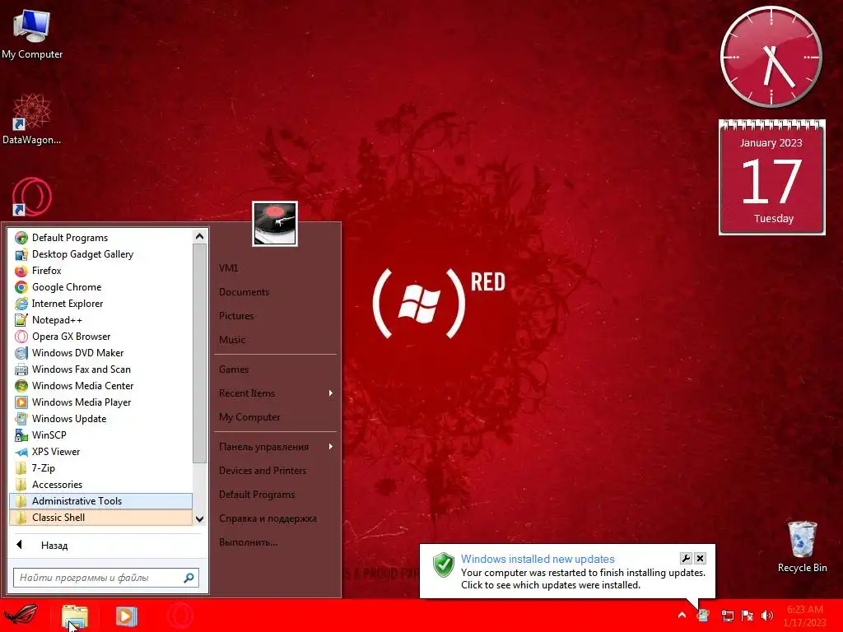Open My Computer in Start menu right pane
843x632 pixels.
[x=275, y=417]
